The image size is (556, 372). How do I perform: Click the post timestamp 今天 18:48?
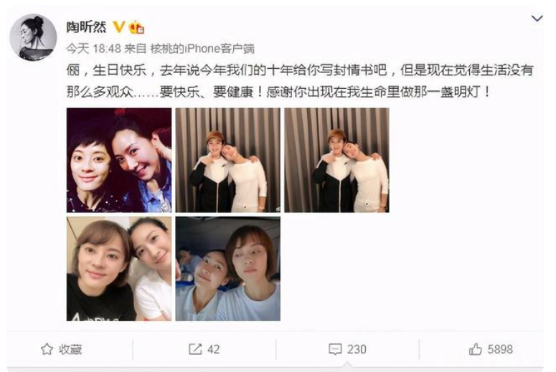pos(93,49)
